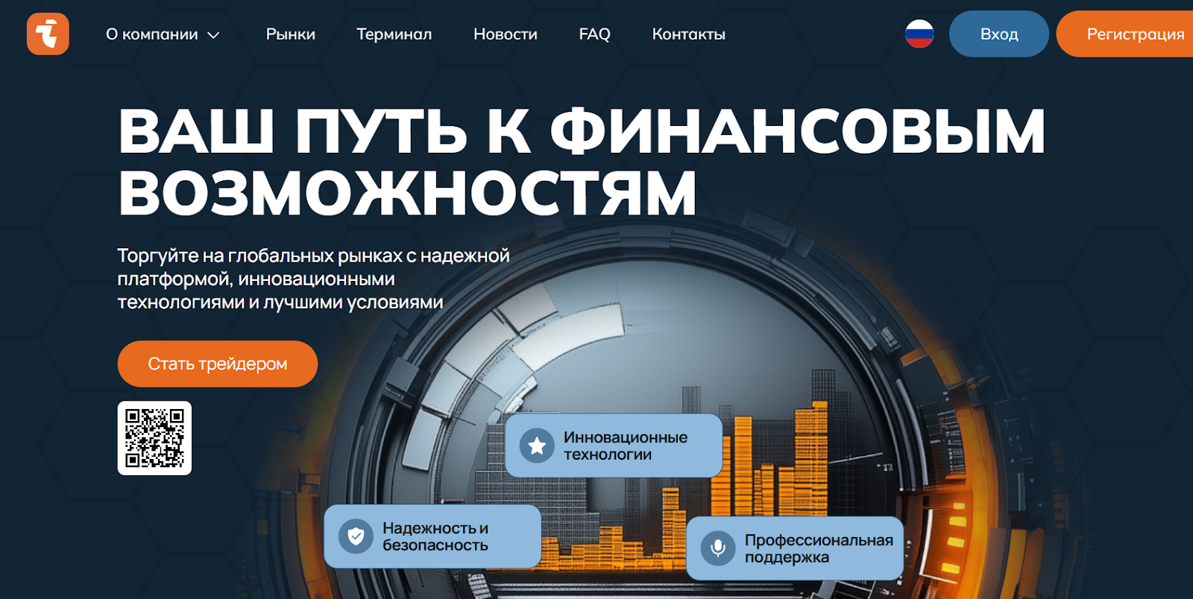This screenshot has width=1193, height=599.
Task: Click the shield icon on Надежность и безопасность card
Action: tap(356, 536)
